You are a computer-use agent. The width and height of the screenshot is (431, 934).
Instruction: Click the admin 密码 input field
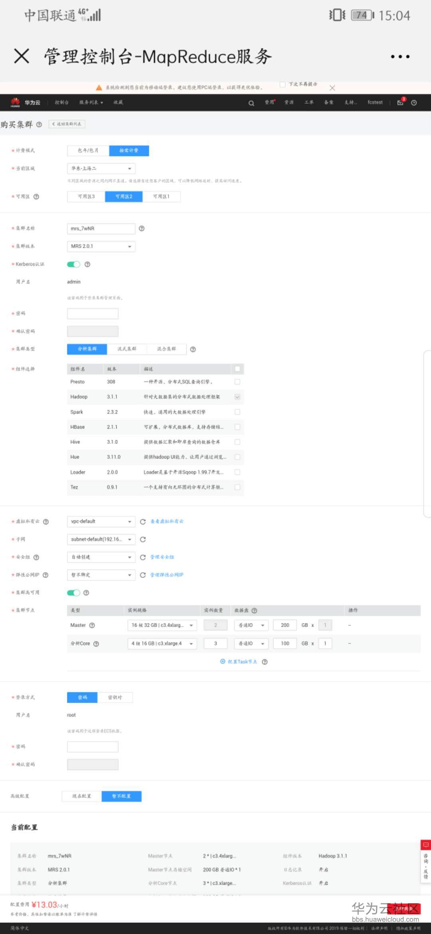click(93, 314)
